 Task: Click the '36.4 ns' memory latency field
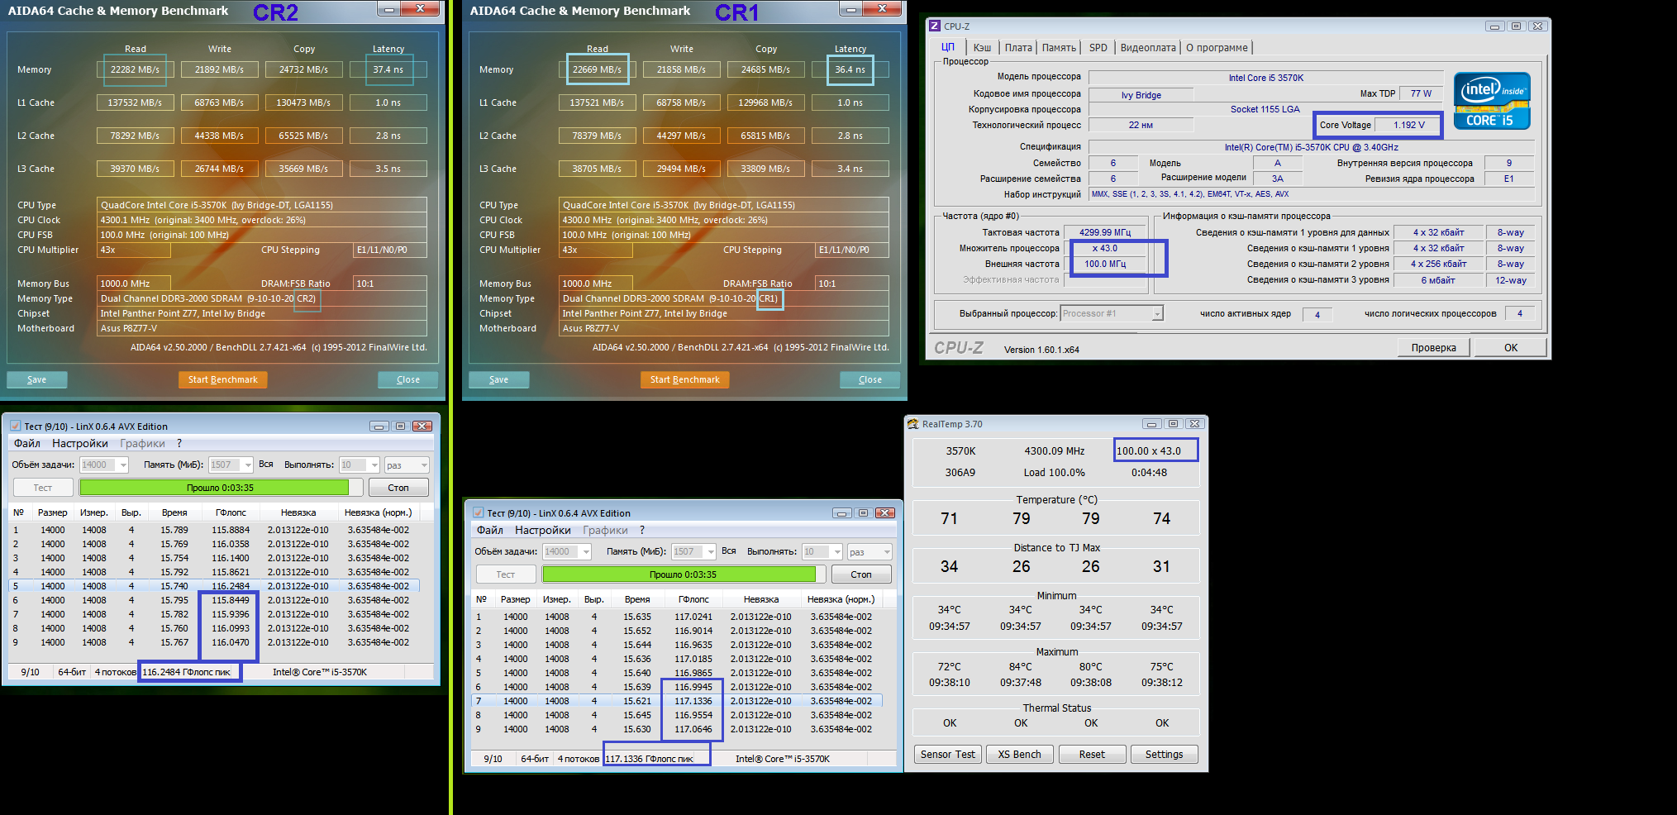click(850, 69)
